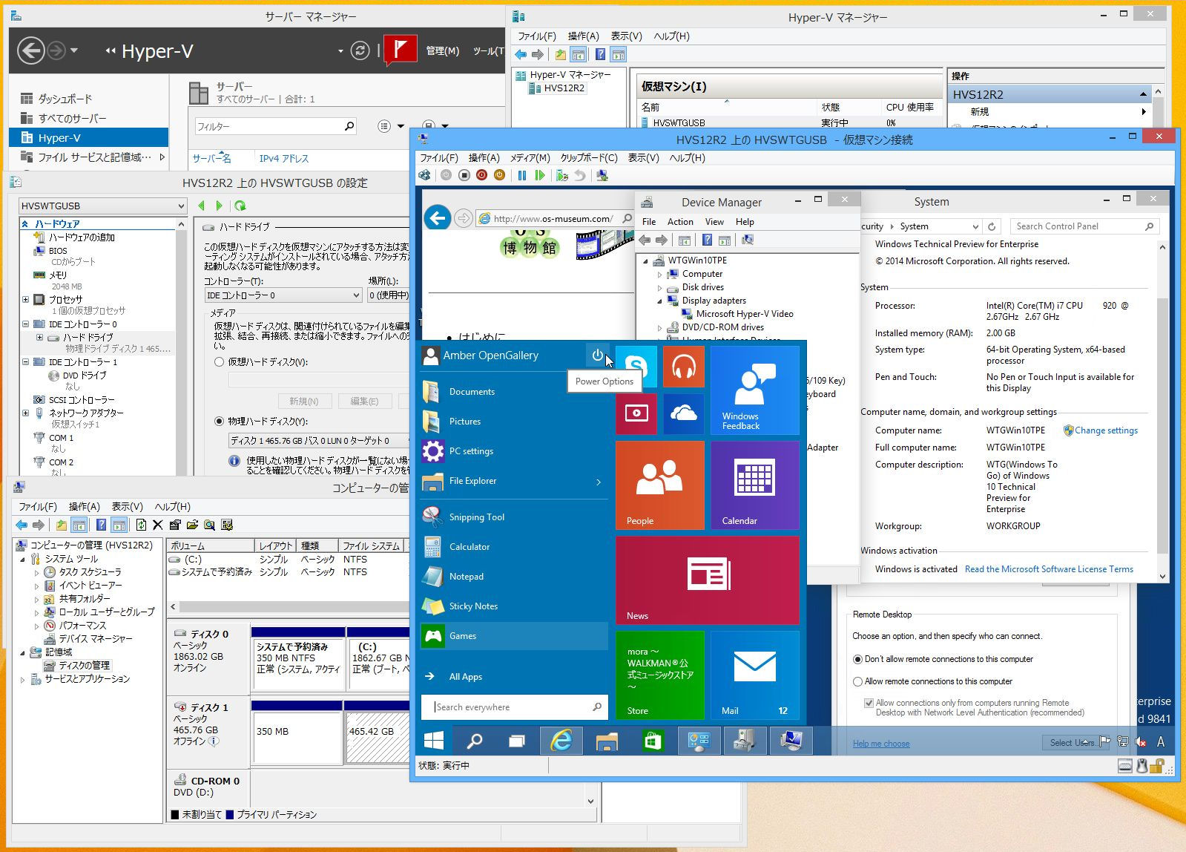Viewport: 1186px width, 852px height.
Task: Select Hyper-V in Server Manager sidebar
Action: click(x=89, y=137)
